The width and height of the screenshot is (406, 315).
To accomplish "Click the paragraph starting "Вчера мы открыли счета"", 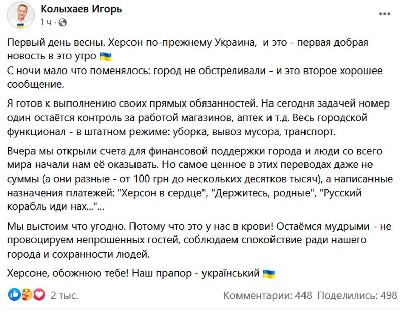I will click(200, 179).
